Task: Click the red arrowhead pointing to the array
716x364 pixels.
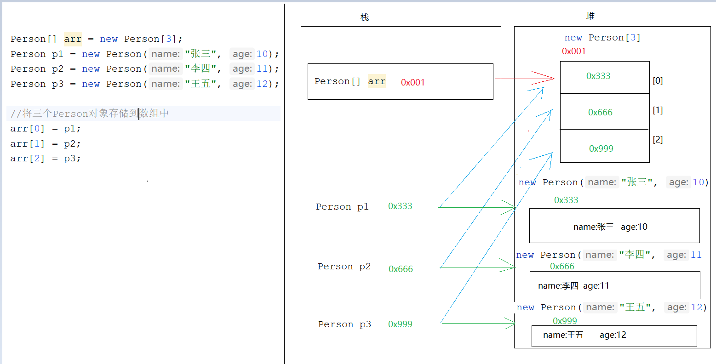Action: click(x=544, y=79)
